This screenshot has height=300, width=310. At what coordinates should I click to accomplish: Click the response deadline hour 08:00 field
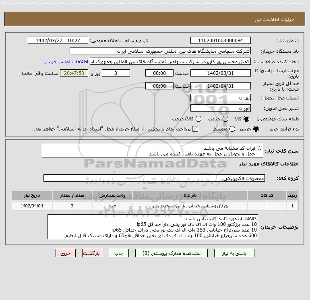159,73
